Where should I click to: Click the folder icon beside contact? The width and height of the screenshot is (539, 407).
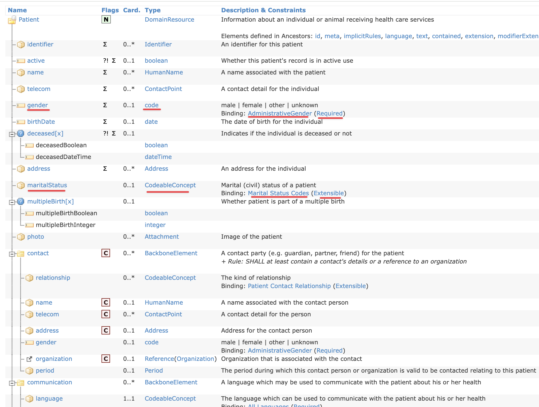pos(21,253)
